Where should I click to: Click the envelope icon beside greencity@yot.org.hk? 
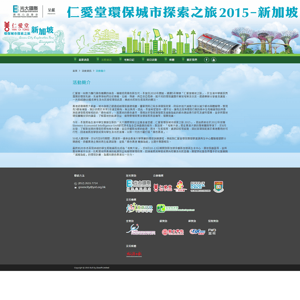pos(75,188)
